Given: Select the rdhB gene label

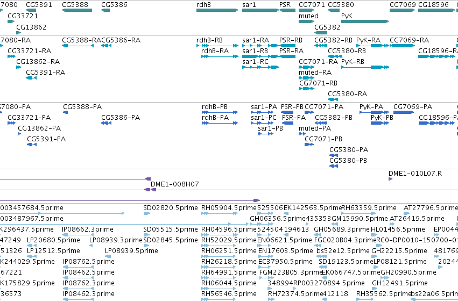Looking at the screenshot, I should tap(203, 5).
